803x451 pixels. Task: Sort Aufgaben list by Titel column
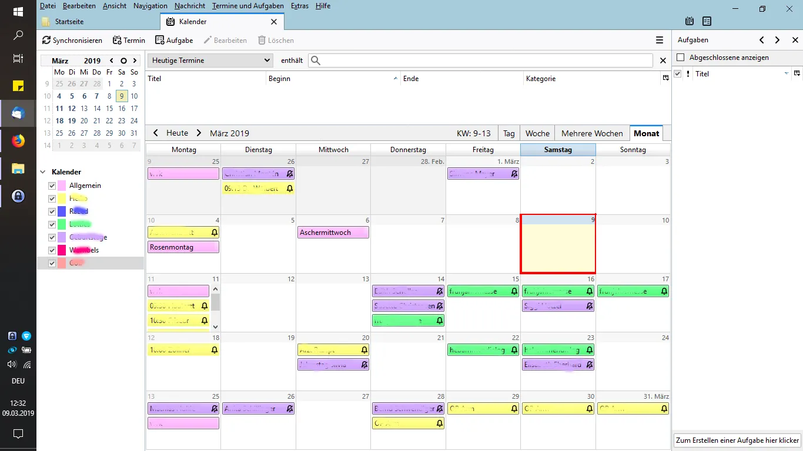(742, 74)
